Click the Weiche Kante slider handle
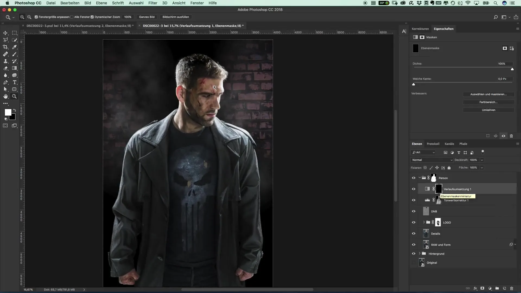Image resolution: width=521 pixels, height=293 pixels. point(414,84)
